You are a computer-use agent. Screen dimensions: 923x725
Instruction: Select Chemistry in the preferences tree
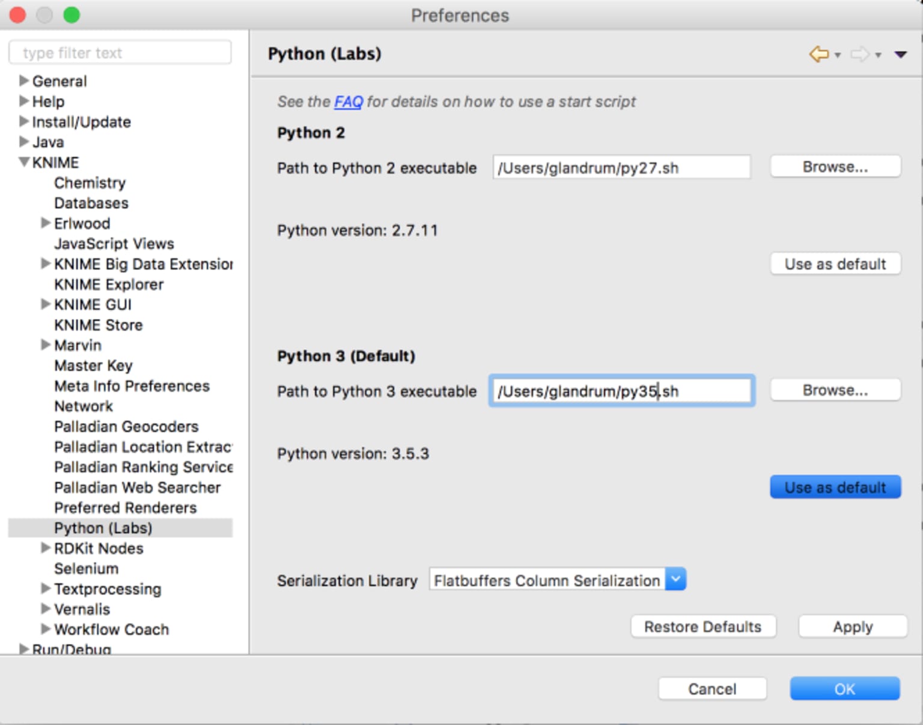pyautogui.click(x=90, y=183)
